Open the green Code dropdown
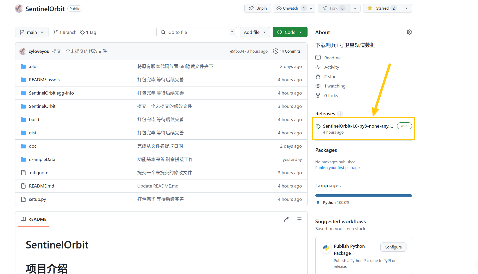Image resolution: width=478 pixels, height=274 pixels. [290, 32]
